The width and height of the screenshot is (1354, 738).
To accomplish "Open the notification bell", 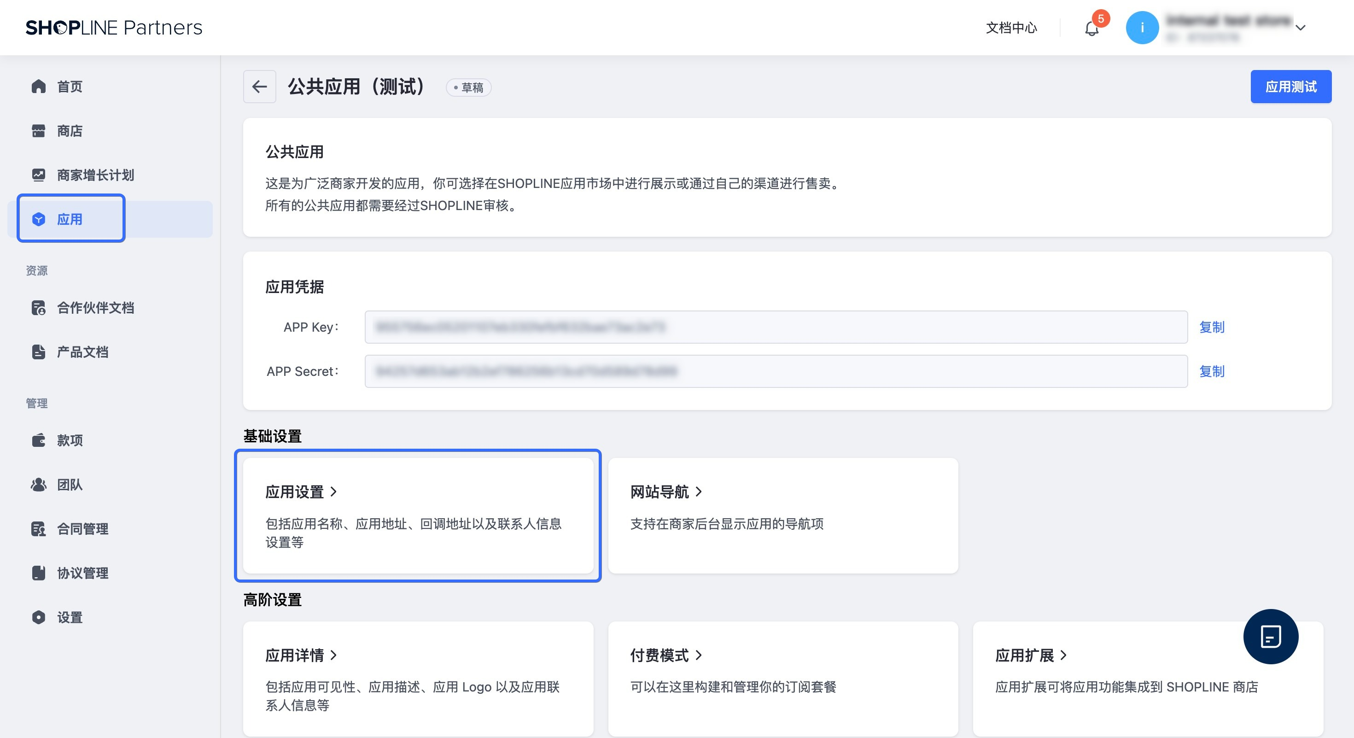I will tap(1091, 29).
